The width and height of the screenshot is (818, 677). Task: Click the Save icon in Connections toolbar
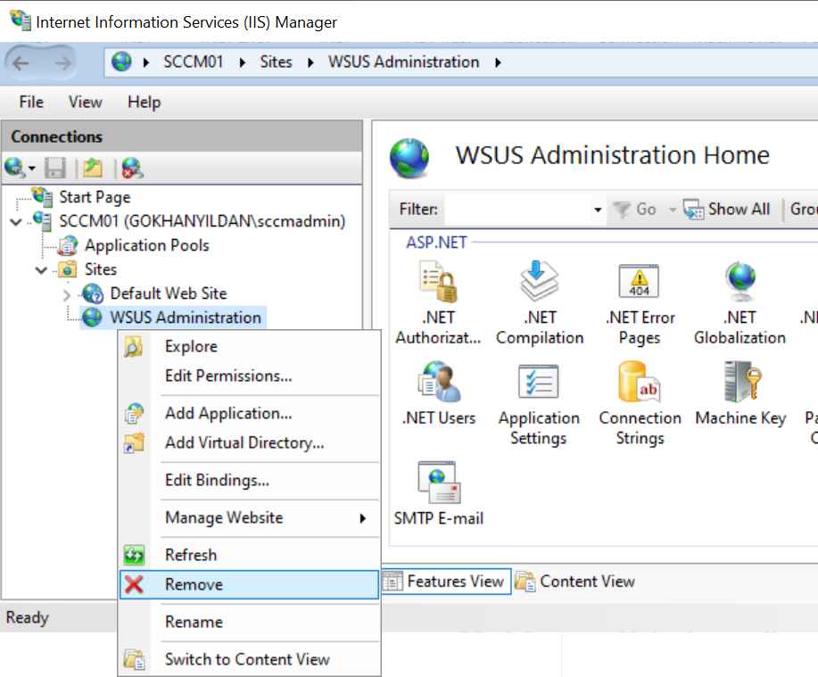pyautogui.click(x=54, y=168)
